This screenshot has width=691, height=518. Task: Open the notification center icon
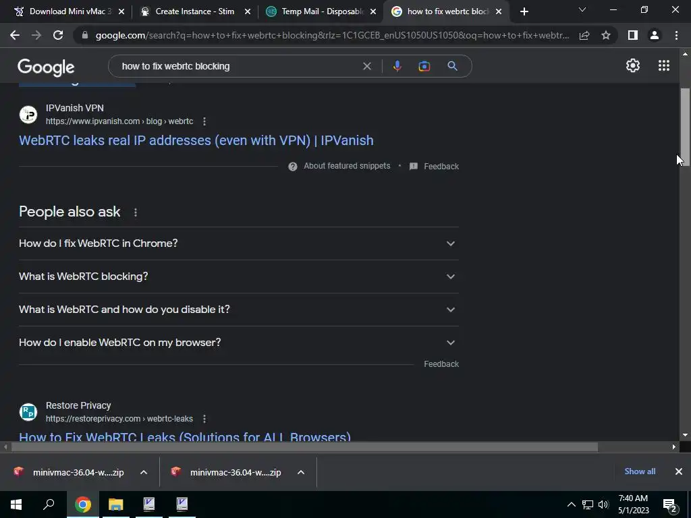tap(670, 505)
